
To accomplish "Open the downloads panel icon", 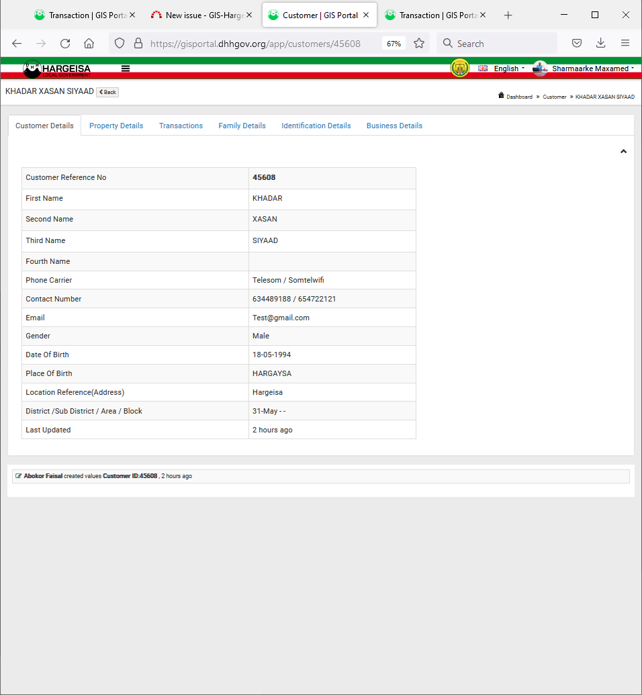I will pos(601,44).
